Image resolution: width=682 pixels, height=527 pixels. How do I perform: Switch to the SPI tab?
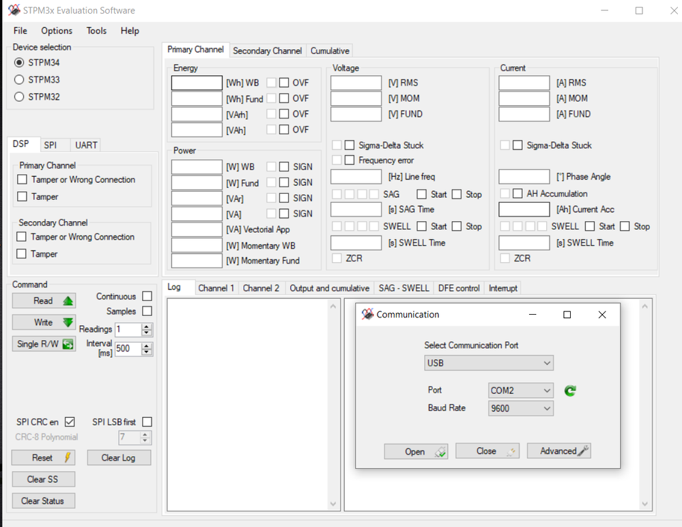tap(50, 145)
